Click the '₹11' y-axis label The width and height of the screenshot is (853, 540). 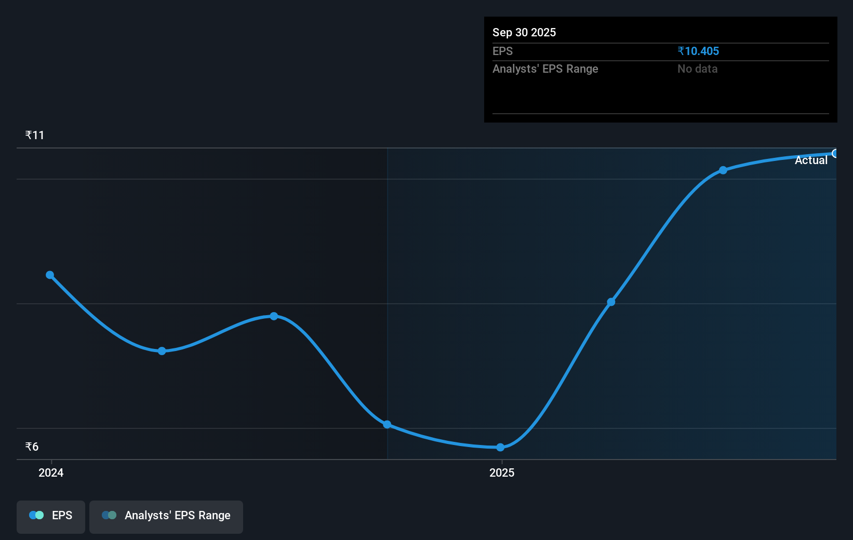click(35, 135)
